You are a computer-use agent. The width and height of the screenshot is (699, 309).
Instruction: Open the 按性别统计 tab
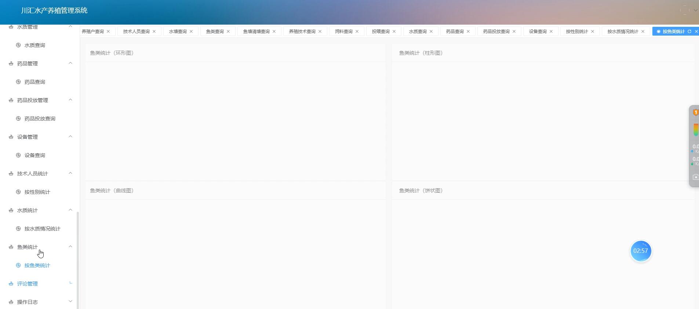pos(577,32)
